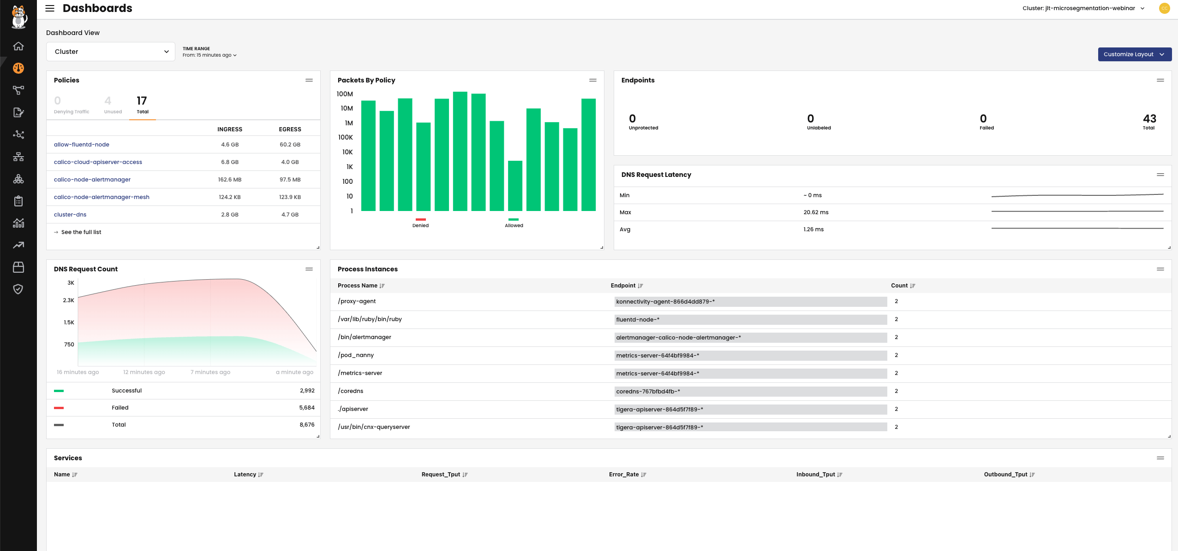
Task: Switch to the Unused policies tab
Action: [113, 105]
